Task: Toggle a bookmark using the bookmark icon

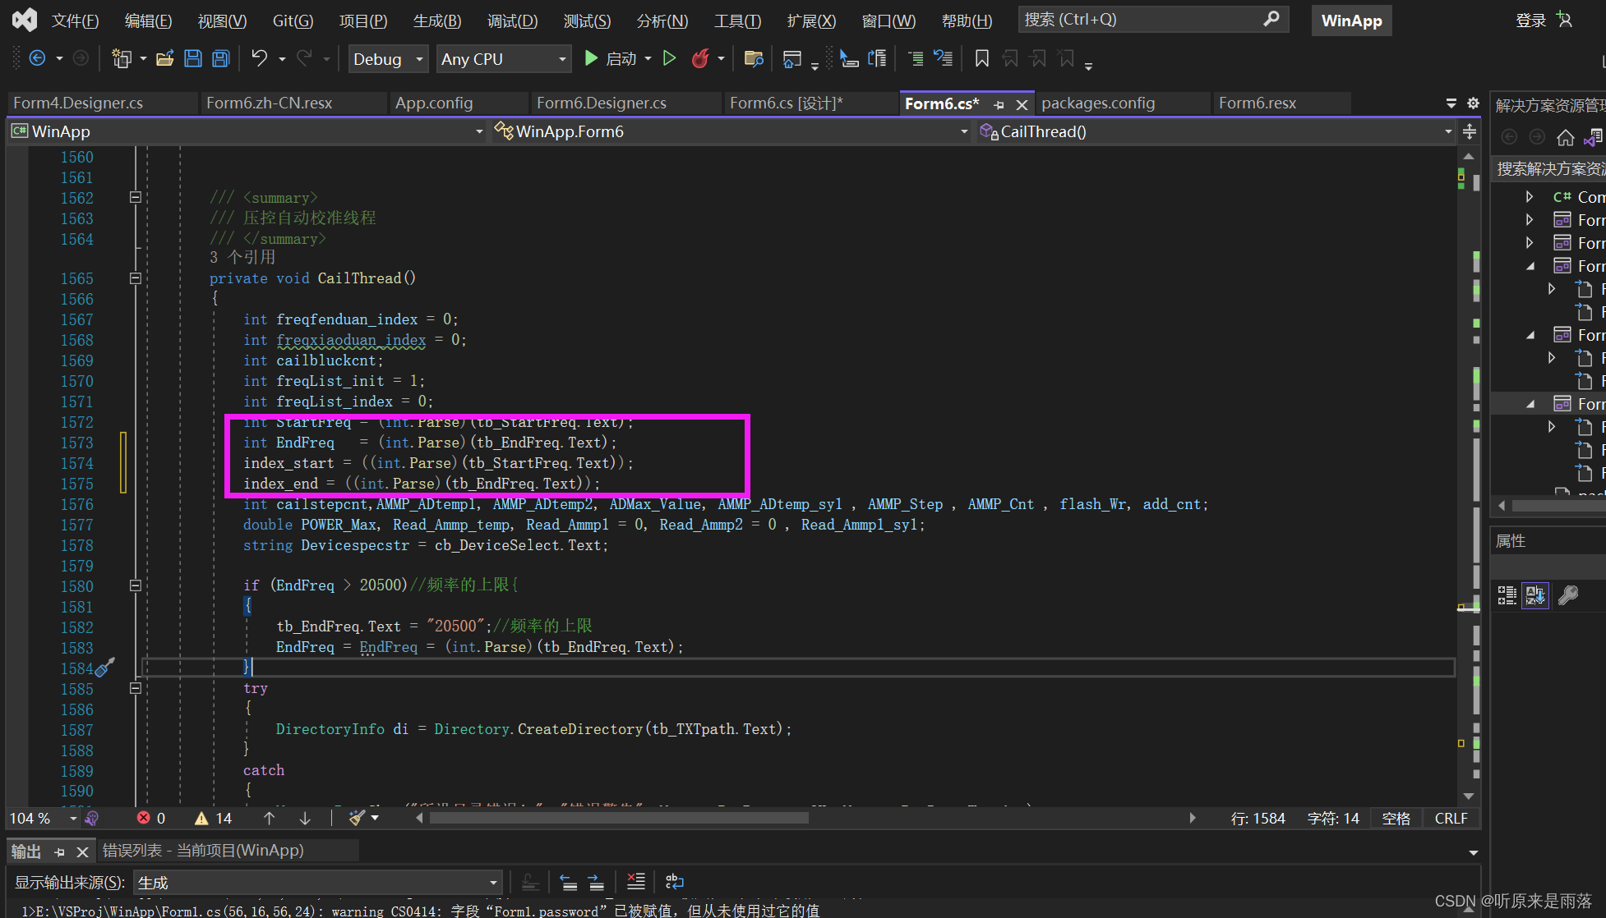Action: (981, 58)
